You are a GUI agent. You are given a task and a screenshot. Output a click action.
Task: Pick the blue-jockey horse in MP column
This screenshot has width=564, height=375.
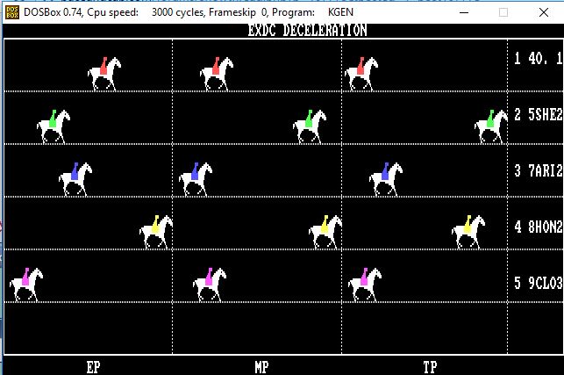(196, 179)
